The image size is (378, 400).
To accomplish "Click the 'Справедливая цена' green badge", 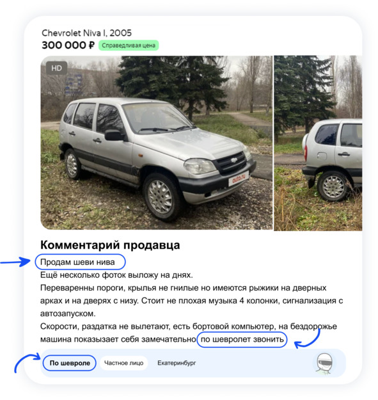I will (129, 45).
